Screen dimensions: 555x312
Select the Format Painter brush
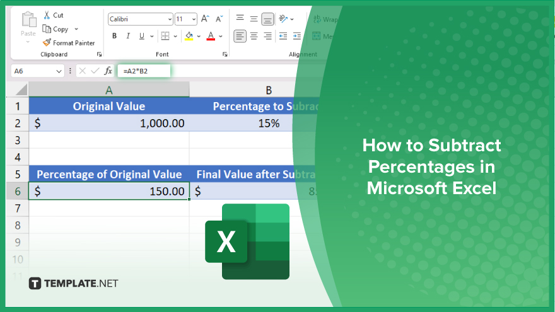coord(47,42)
